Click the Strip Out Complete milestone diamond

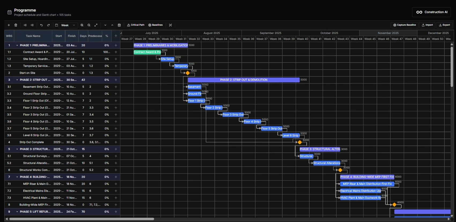pyautogui.click(x=300, y=142)
